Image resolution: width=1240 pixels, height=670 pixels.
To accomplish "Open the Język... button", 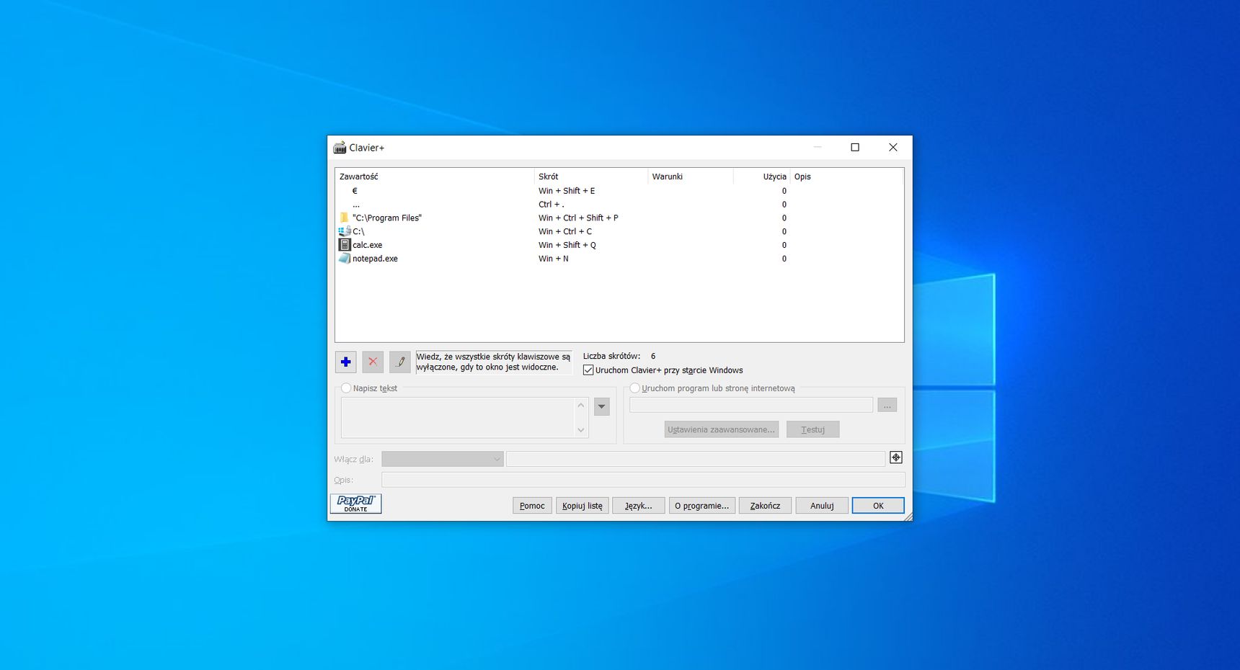I will (639, 506).
